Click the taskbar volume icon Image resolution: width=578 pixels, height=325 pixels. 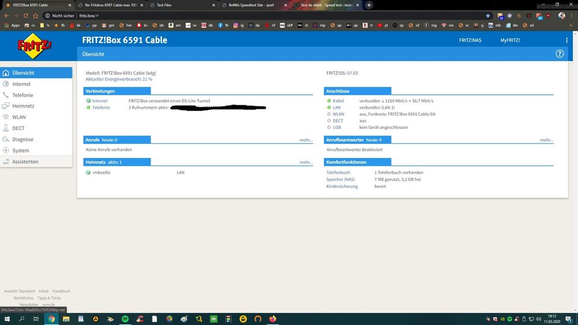[538, 319]
